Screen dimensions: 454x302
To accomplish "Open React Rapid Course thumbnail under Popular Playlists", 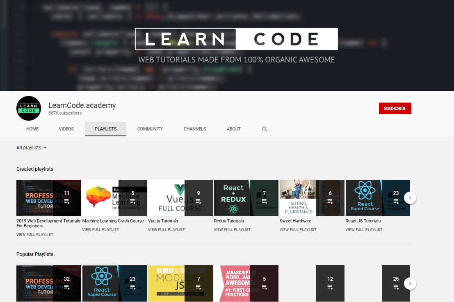I will pos(114,283).
